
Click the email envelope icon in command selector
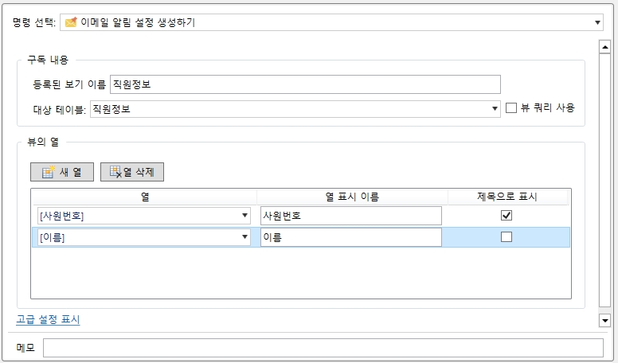(71, 22)
